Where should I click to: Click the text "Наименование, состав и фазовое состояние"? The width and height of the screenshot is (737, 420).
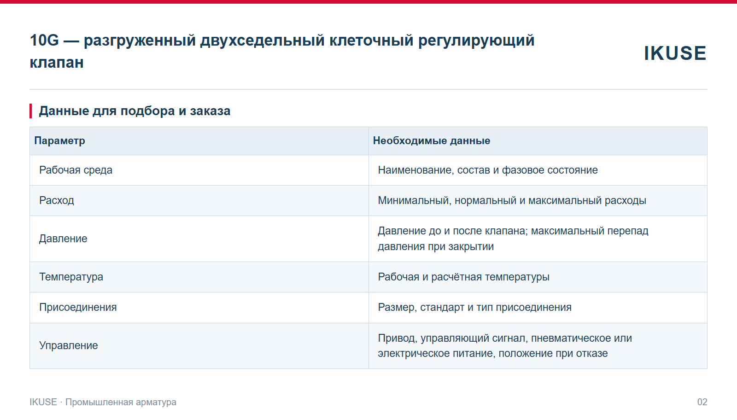[x=488, y=170]
